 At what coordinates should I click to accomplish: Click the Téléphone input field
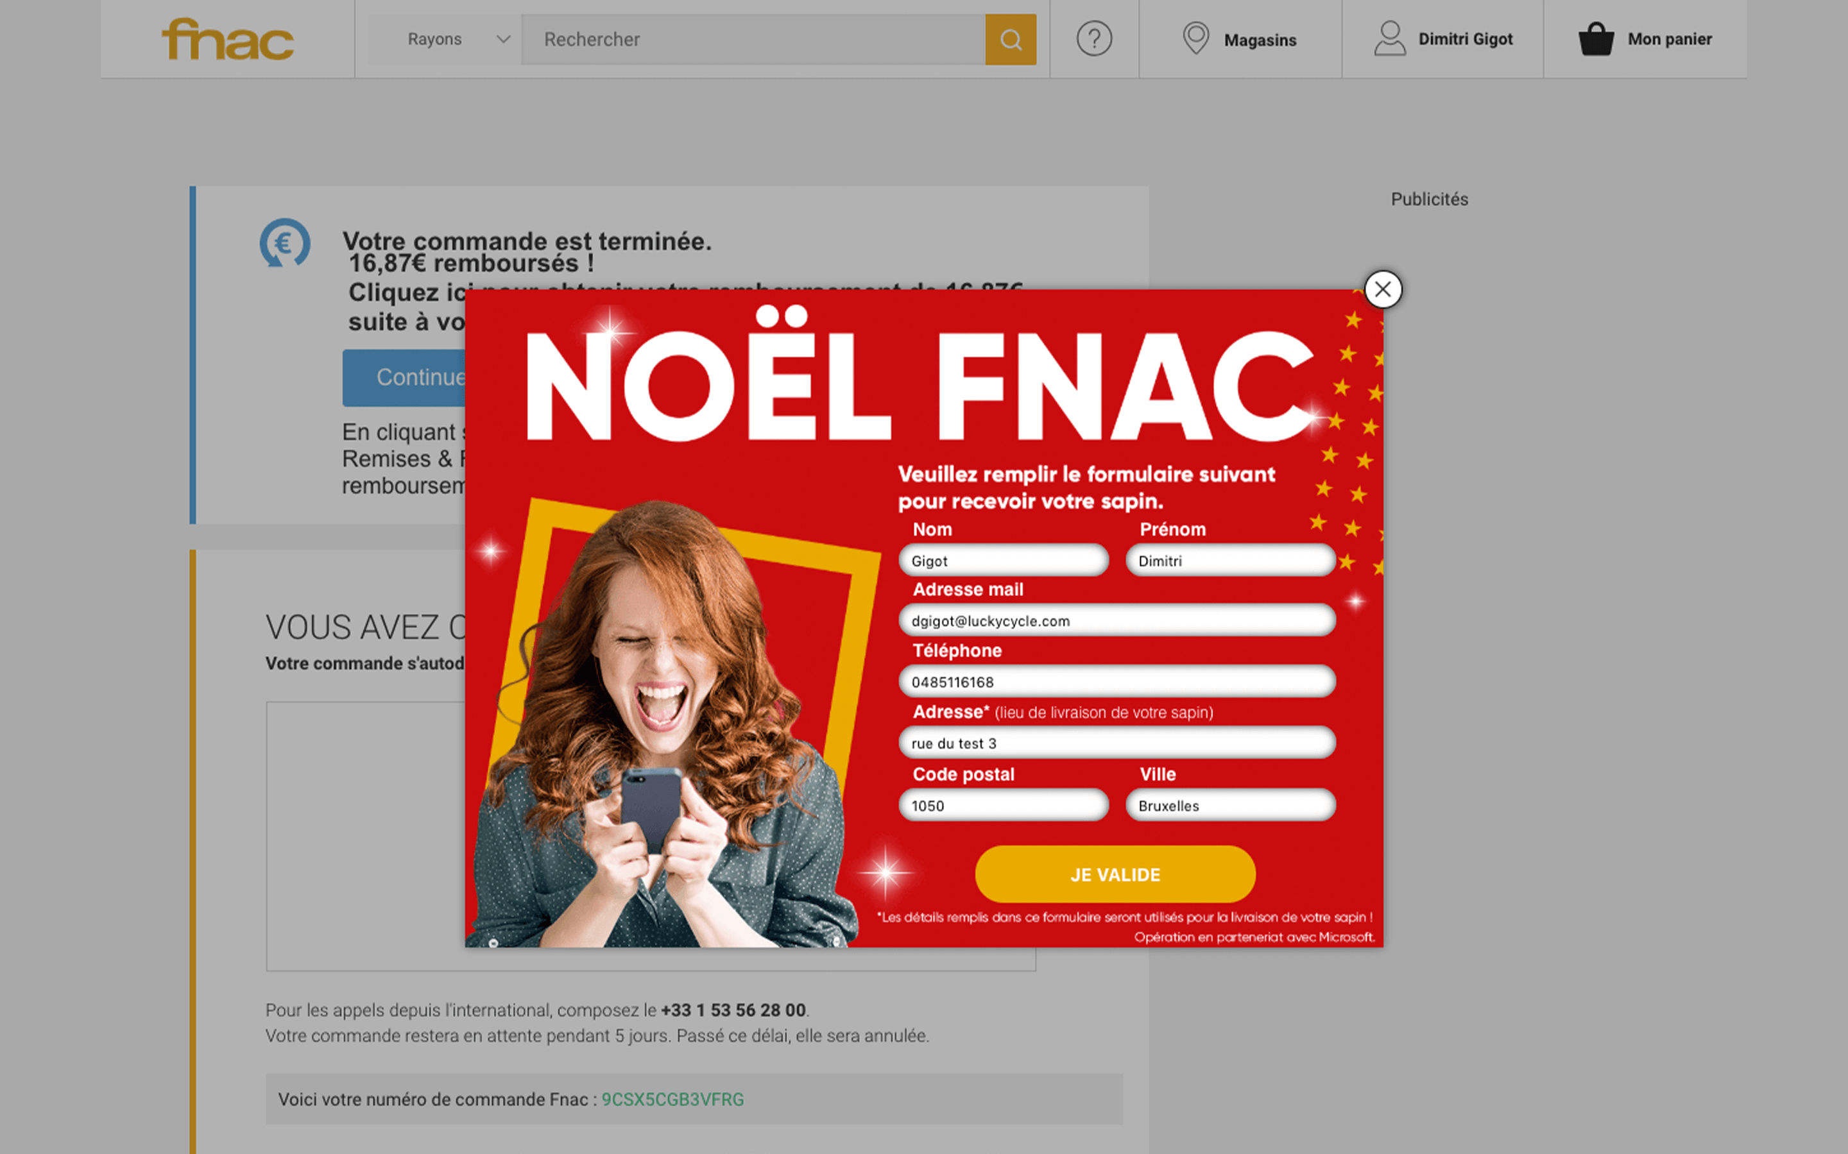tap(1116, 682)
